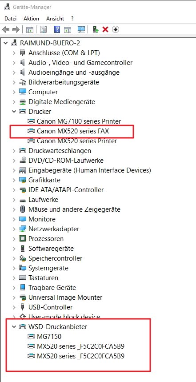Screen dimensions: 196x382
Task: Open the Properties sheet toolbar icon
Action: (44, 29)
